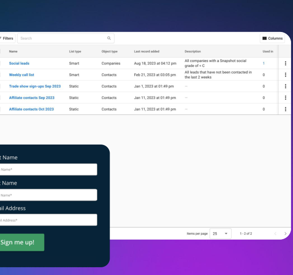The image size is (293, 275).
Task: Open the Columns chooser button
Action: point(272,38)
